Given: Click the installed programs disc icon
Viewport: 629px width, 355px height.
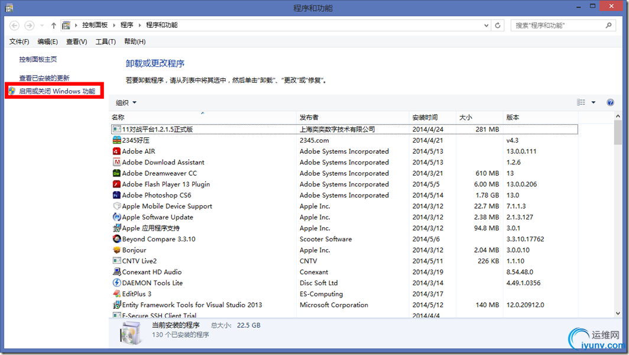Looking at the screenshot, I should coord(131,333).
